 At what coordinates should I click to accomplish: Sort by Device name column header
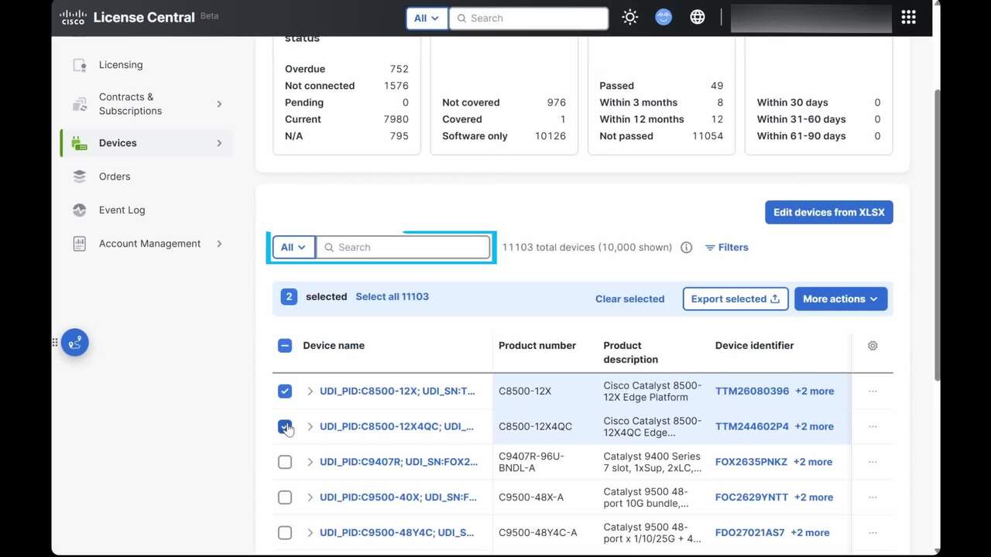coord(334,346)
